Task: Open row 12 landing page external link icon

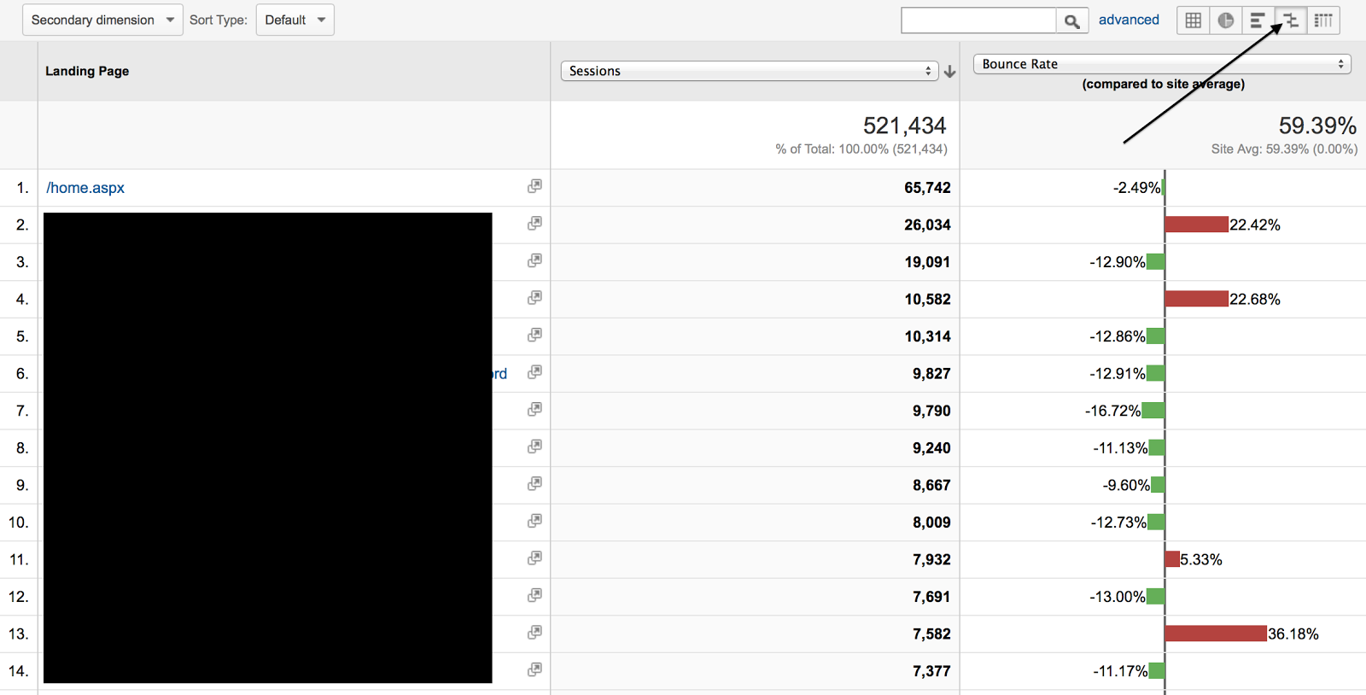Action: (534, 595)
